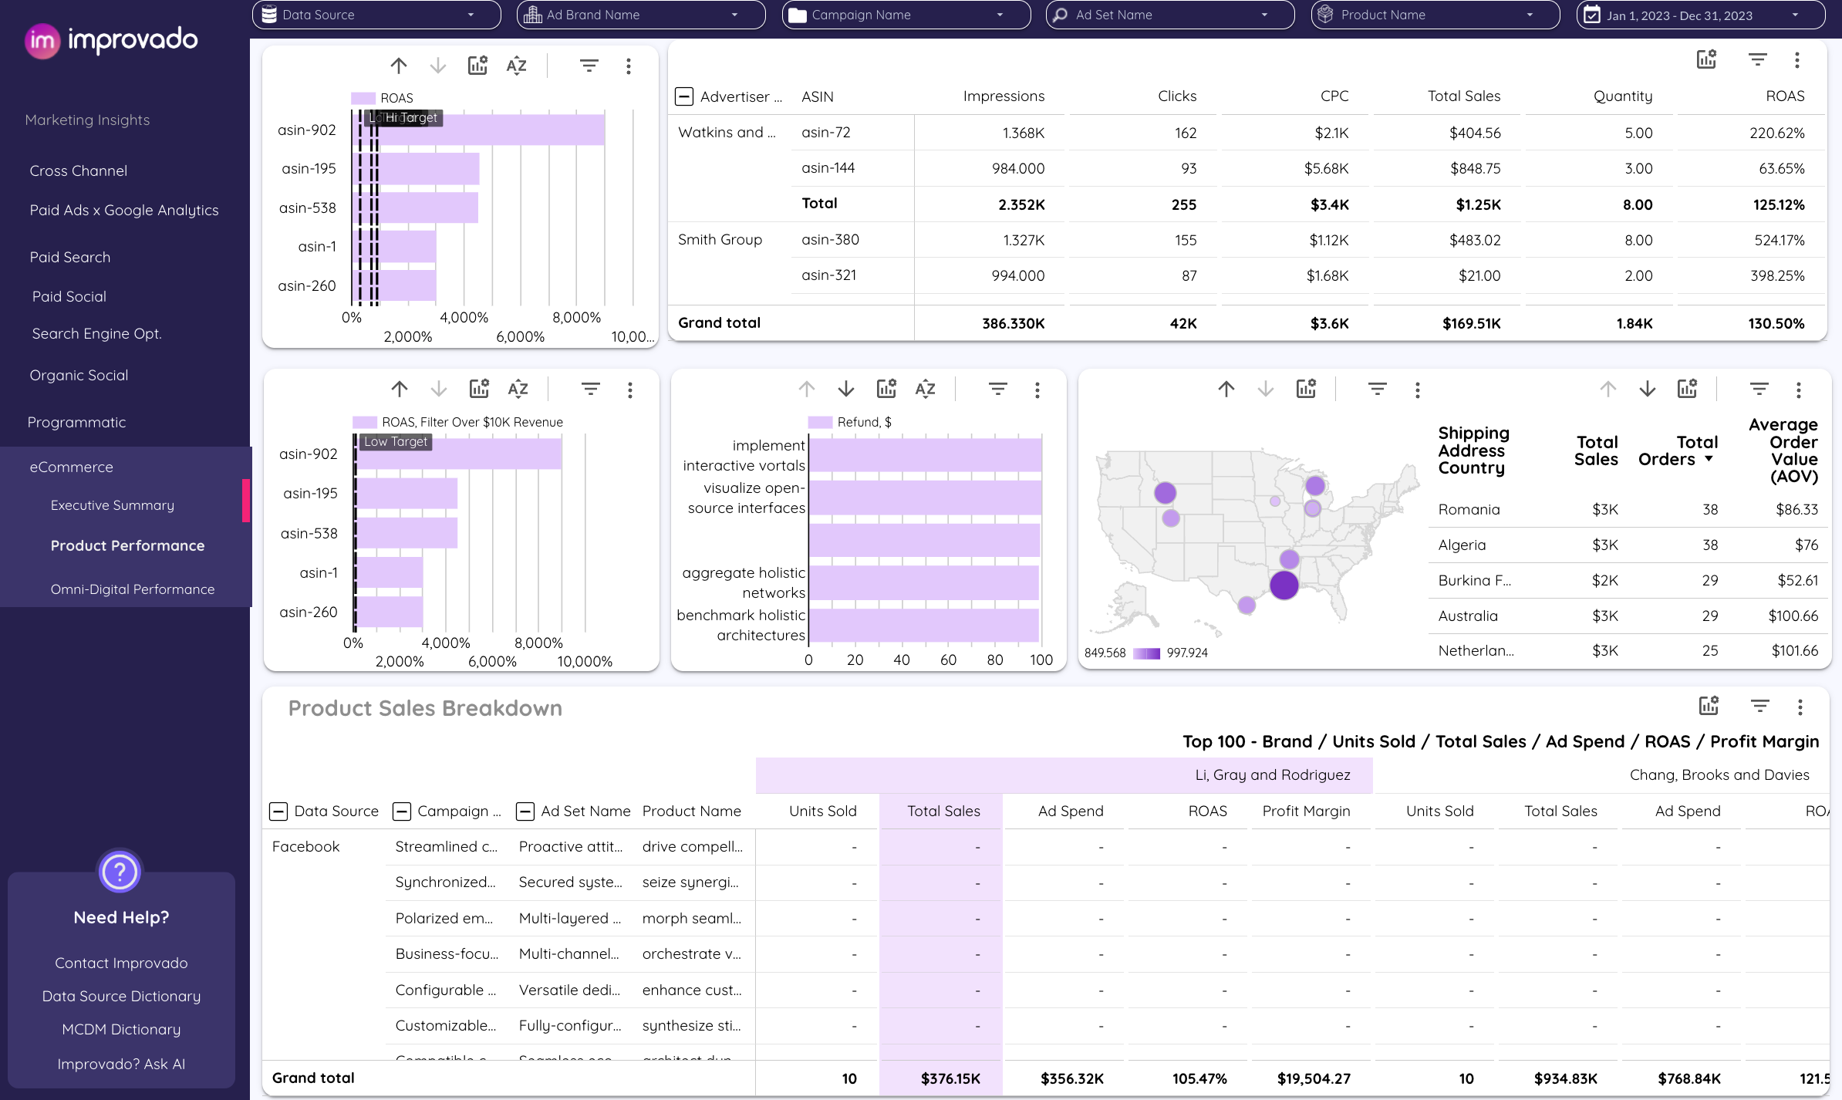Open the Omni-Digital Performance section
Screen dimensions: 1842x1100
(x=132, y=589)
